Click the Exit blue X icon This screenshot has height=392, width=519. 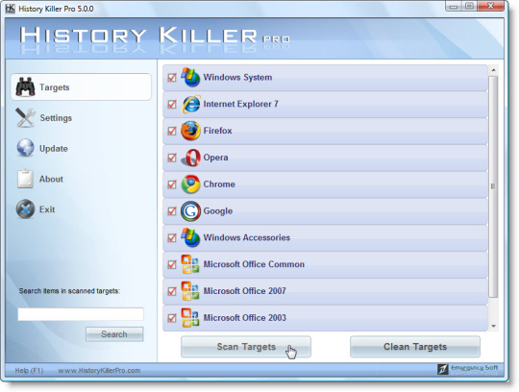pyautogui.click(x=26, y=209)
